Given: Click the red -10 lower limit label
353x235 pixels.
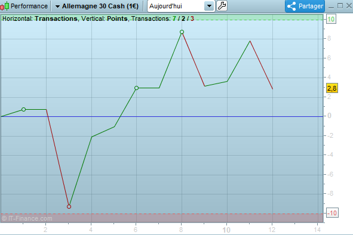Looking at the screenshot, I should pos(332,213).
